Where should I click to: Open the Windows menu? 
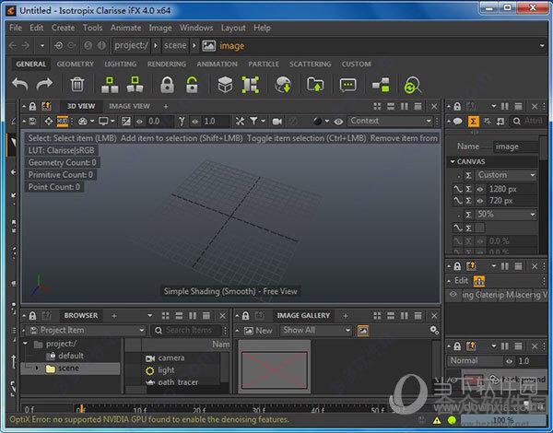(x=196, y=28)
